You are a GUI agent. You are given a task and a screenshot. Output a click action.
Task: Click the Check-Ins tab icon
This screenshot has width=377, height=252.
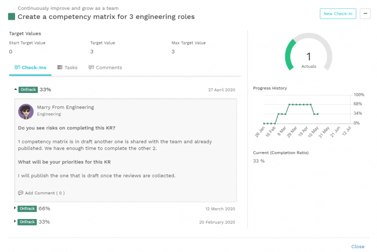click(17, 67)
